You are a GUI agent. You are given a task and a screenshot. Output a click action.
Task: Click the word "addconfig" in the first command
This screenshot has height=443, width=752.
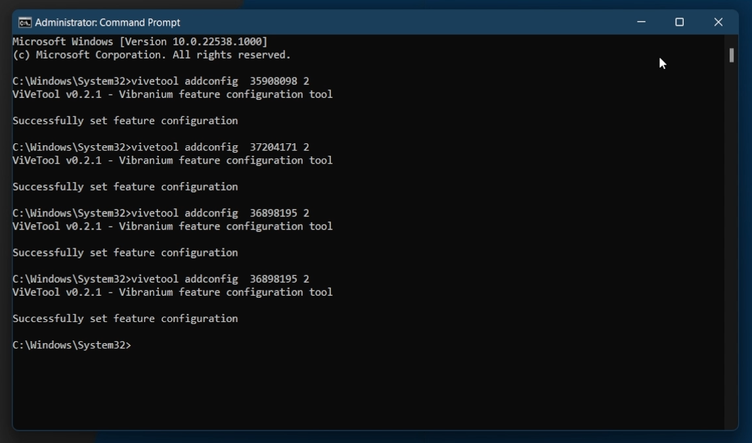(x=211, y=82)
